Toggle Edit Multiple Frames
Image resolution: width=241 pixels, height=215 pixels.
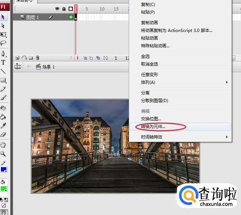pyautogui.click(x=98, y=58)
